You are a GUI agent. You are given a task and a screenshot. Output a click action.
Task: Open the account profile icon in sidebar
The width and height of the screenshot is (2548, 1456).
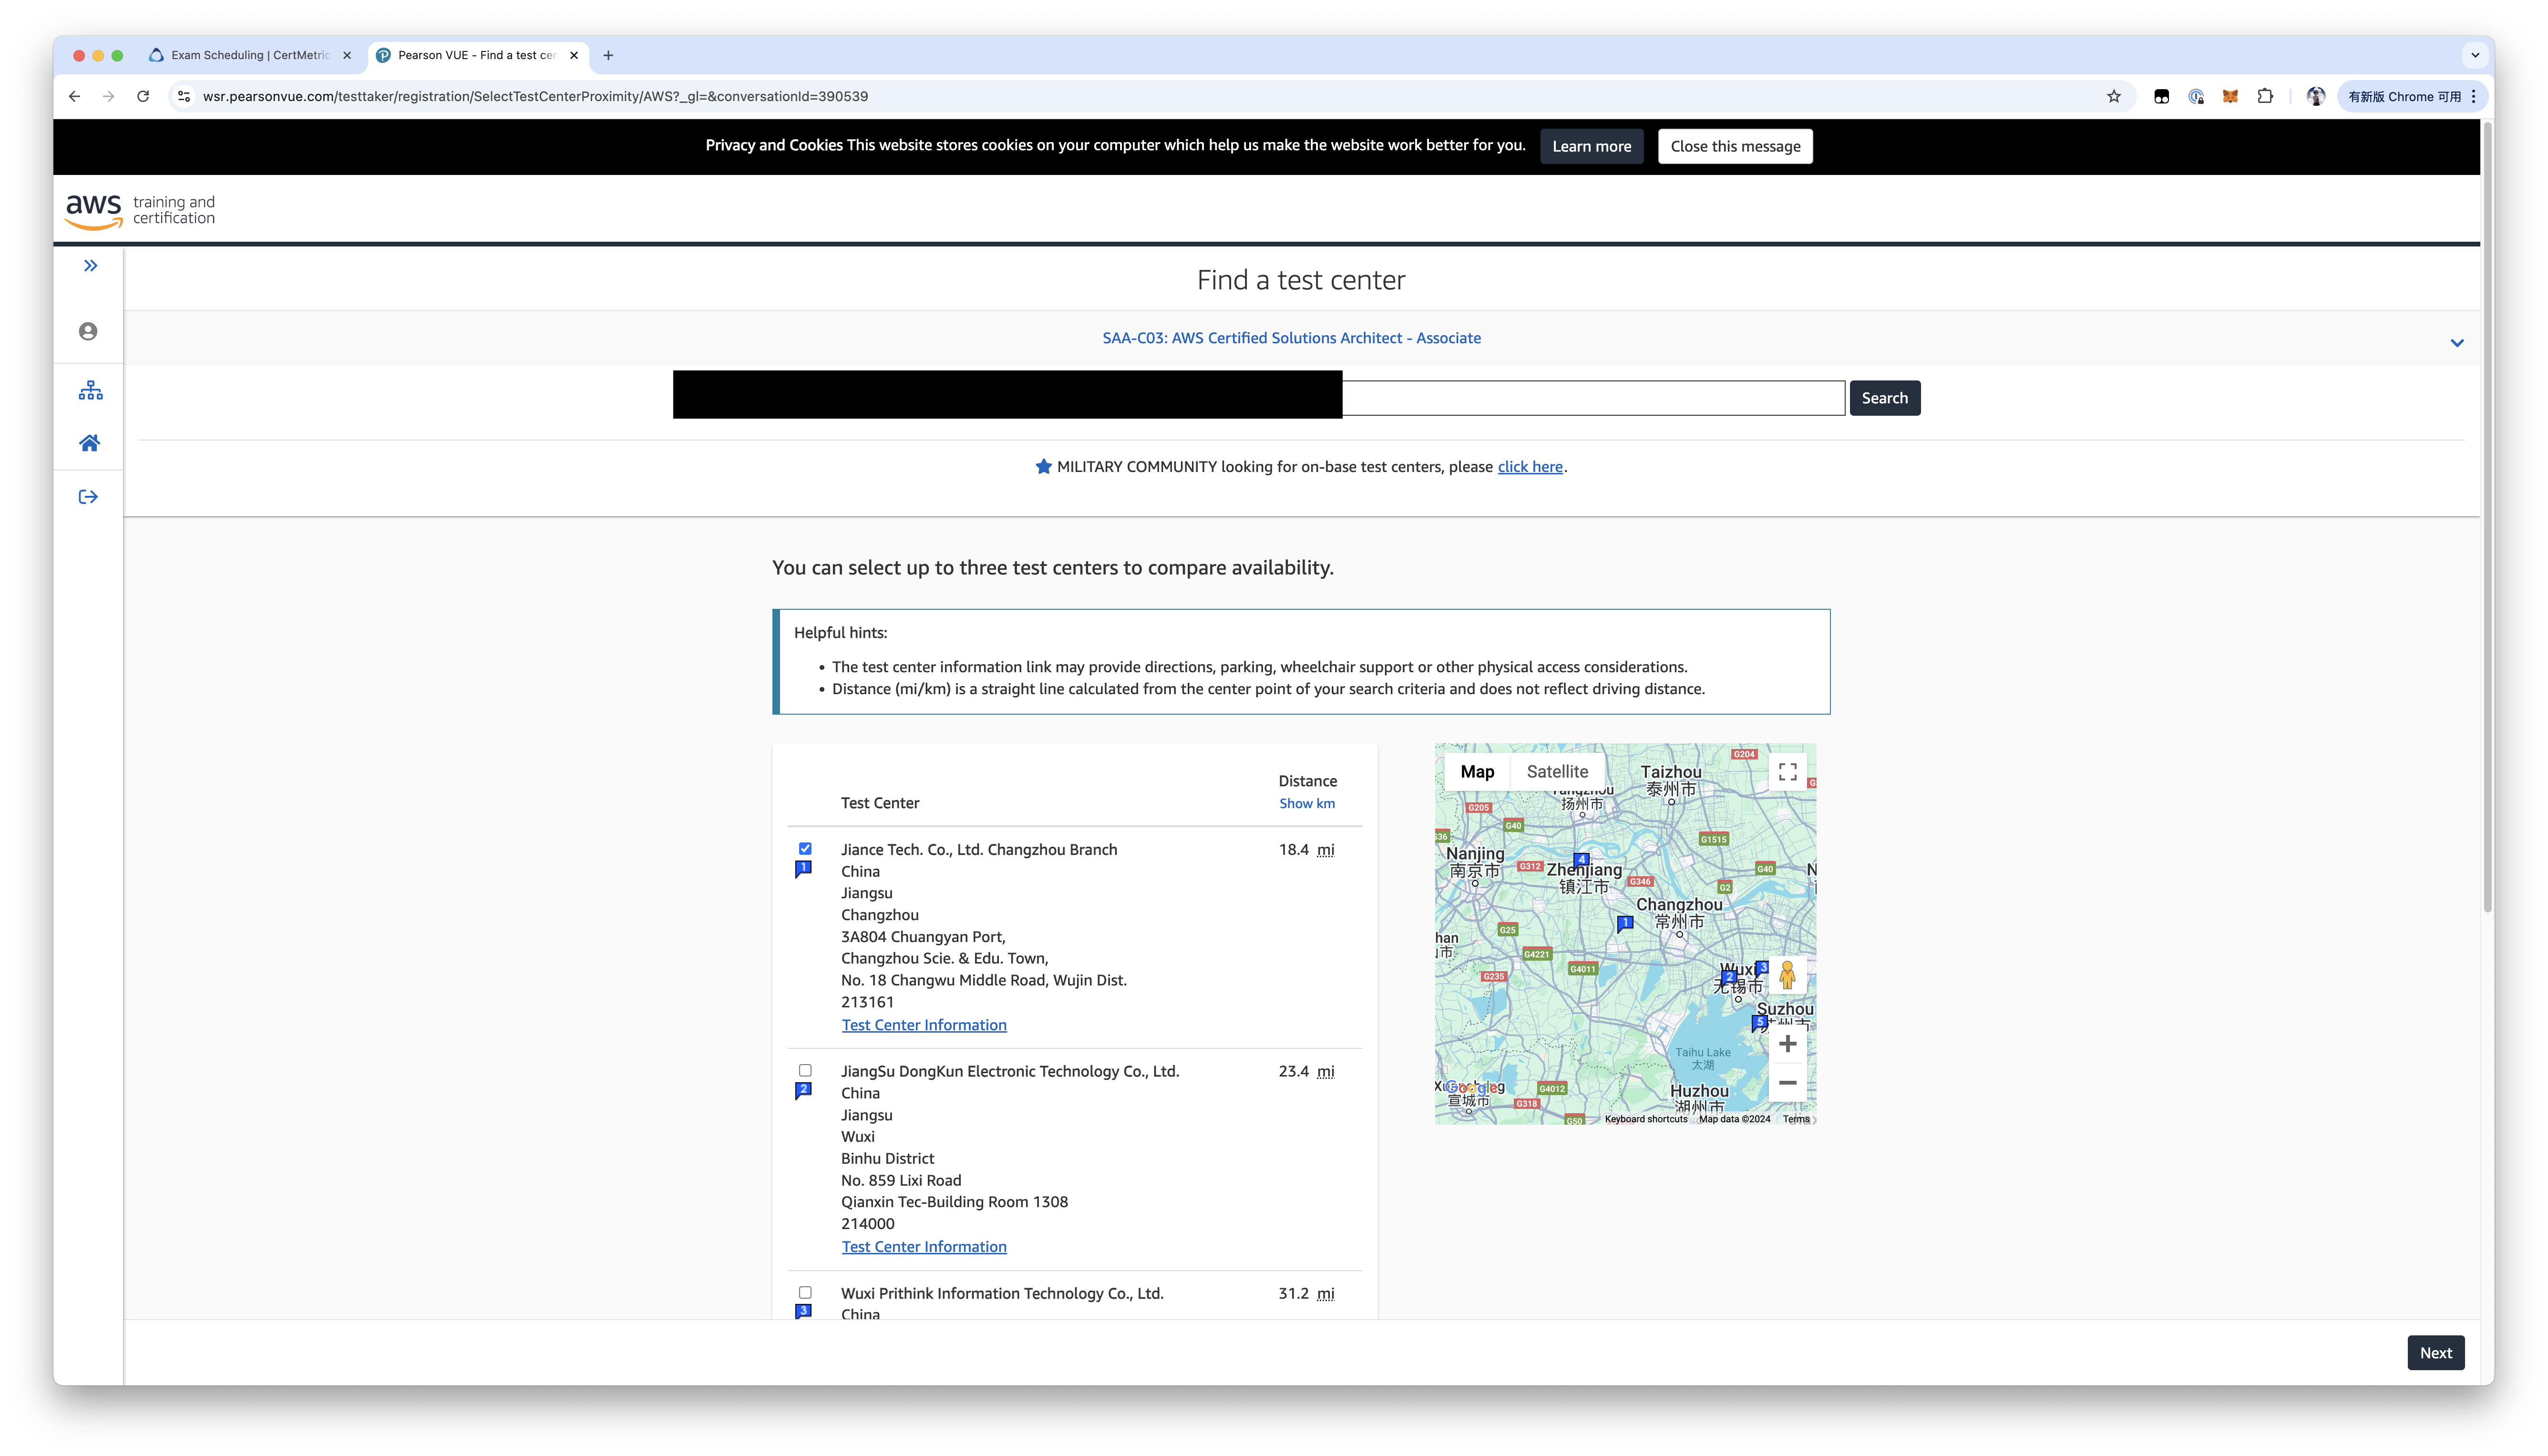click(88, 331)
